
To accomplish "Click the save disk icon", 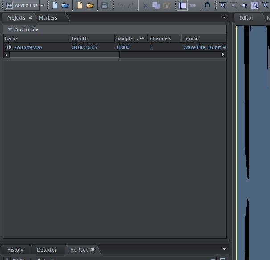I will coord(105,5).
